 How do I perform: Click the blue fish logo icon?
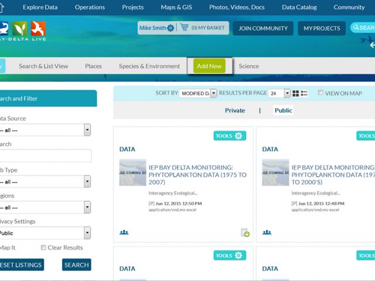pyautogui.click(x=4, y=29)
